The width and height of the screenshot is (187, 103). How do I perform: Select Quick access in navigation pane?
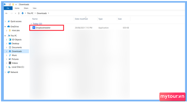(16, 21)
